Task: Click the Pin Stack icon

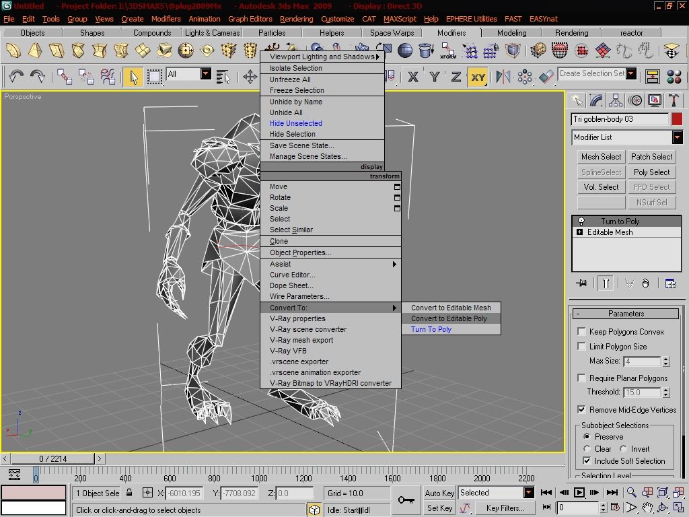Action: 582,283
